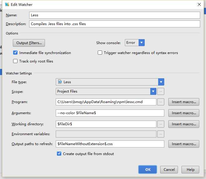This screenshot has height=179, width=206.
Task: Enable Track only root files
Action: coord(15,61)
